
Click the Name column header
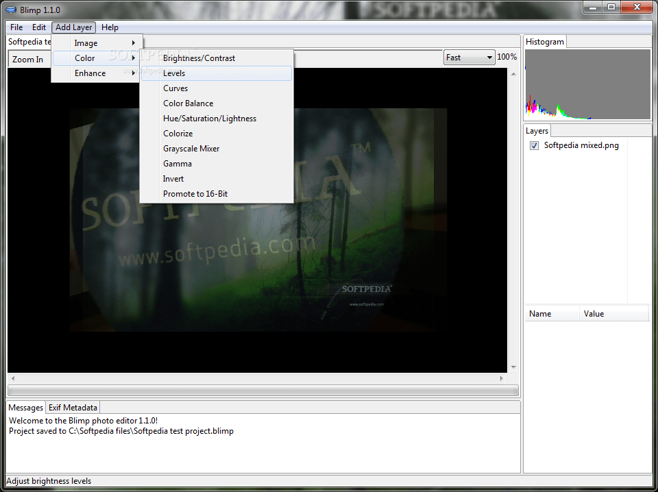click(x=552, y=314)
